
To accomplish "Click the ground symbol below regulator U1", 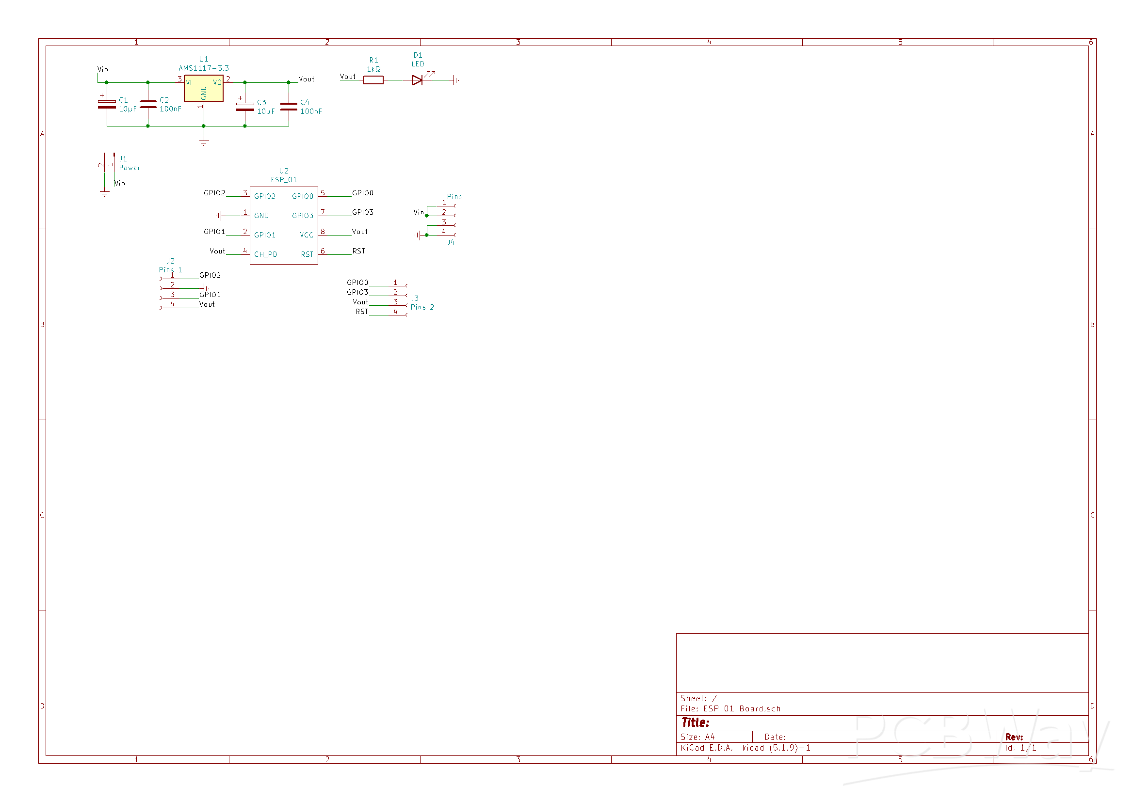I will [x=204, y=142].
